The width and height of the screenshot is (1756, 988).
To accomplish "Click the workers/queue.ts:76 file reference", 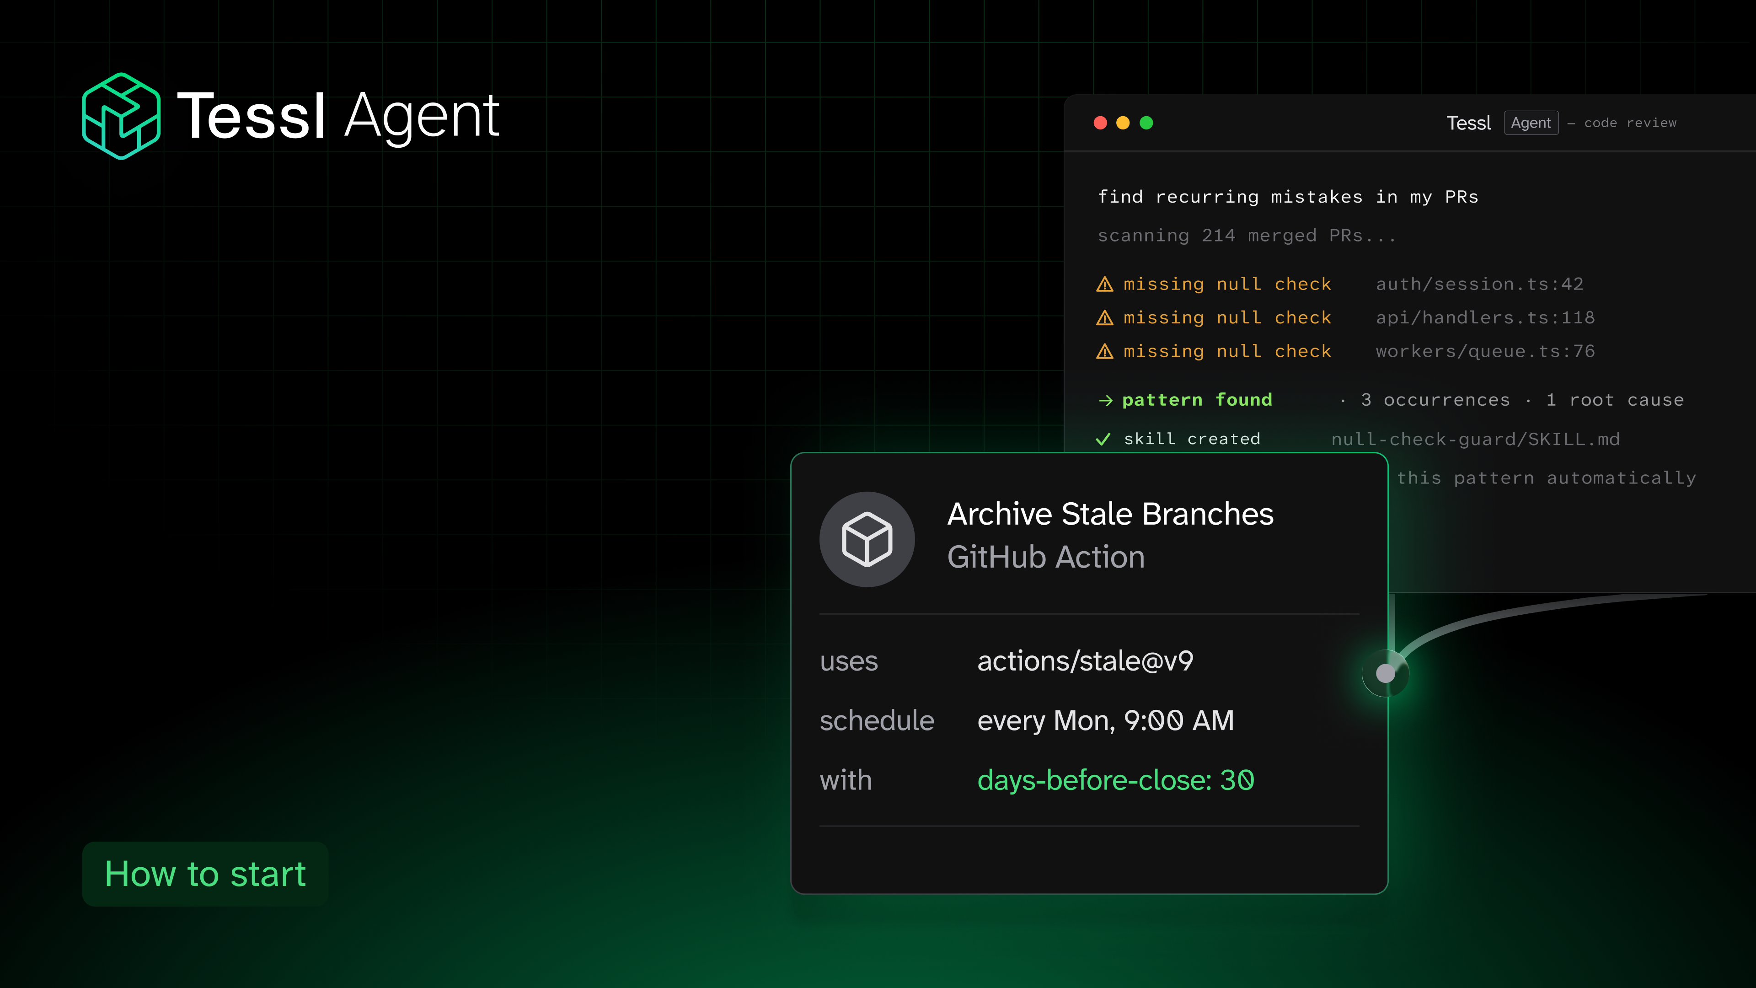I will click(x=1485, y=351).
